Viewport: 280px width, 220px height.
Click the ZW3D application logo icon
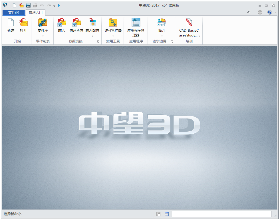click(5, 5)
